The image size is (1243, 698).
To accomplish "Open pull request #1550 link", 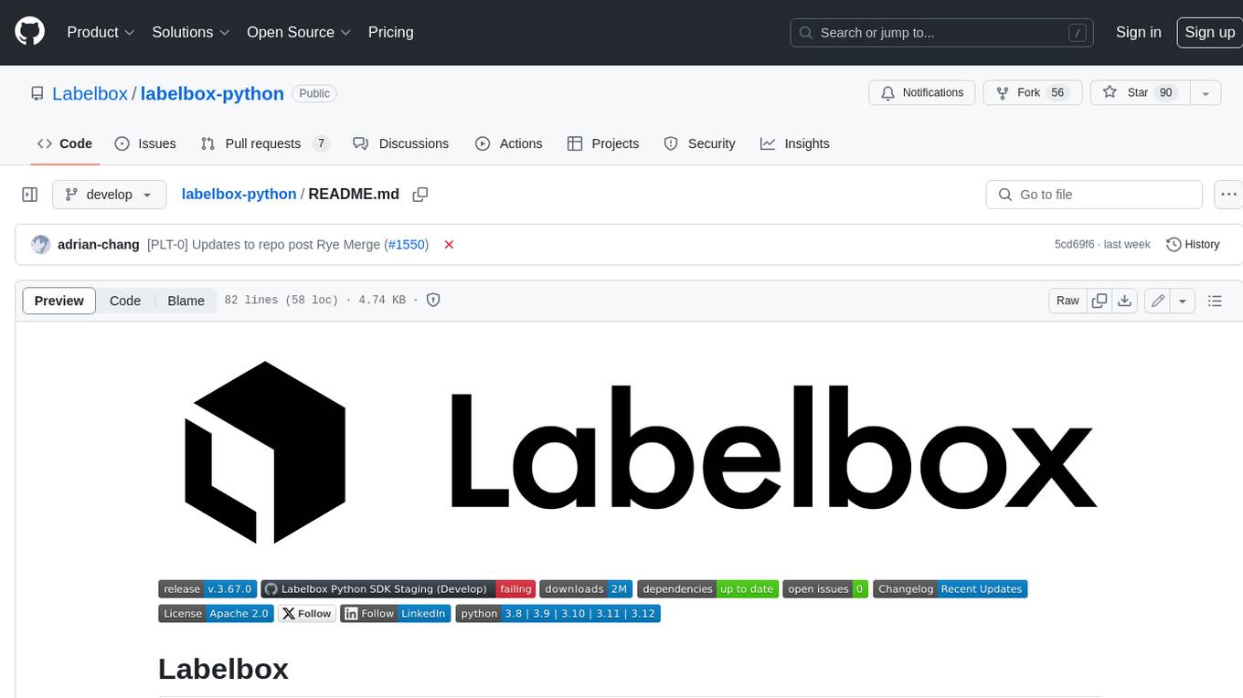I will coord(406,245).
